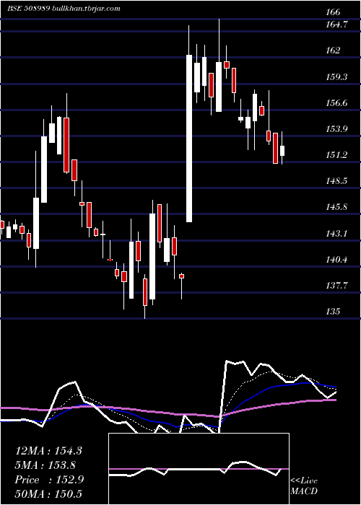Click the 156.6 price axis label
Image resolution: width=361 pixels, height=505 pixels.
336,103
